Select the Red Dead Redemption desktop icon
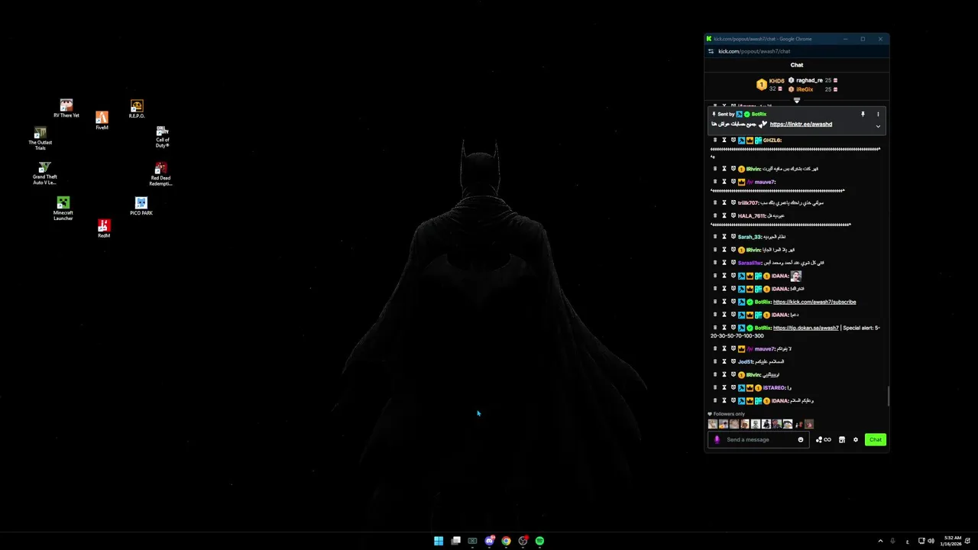 [160, 174]
